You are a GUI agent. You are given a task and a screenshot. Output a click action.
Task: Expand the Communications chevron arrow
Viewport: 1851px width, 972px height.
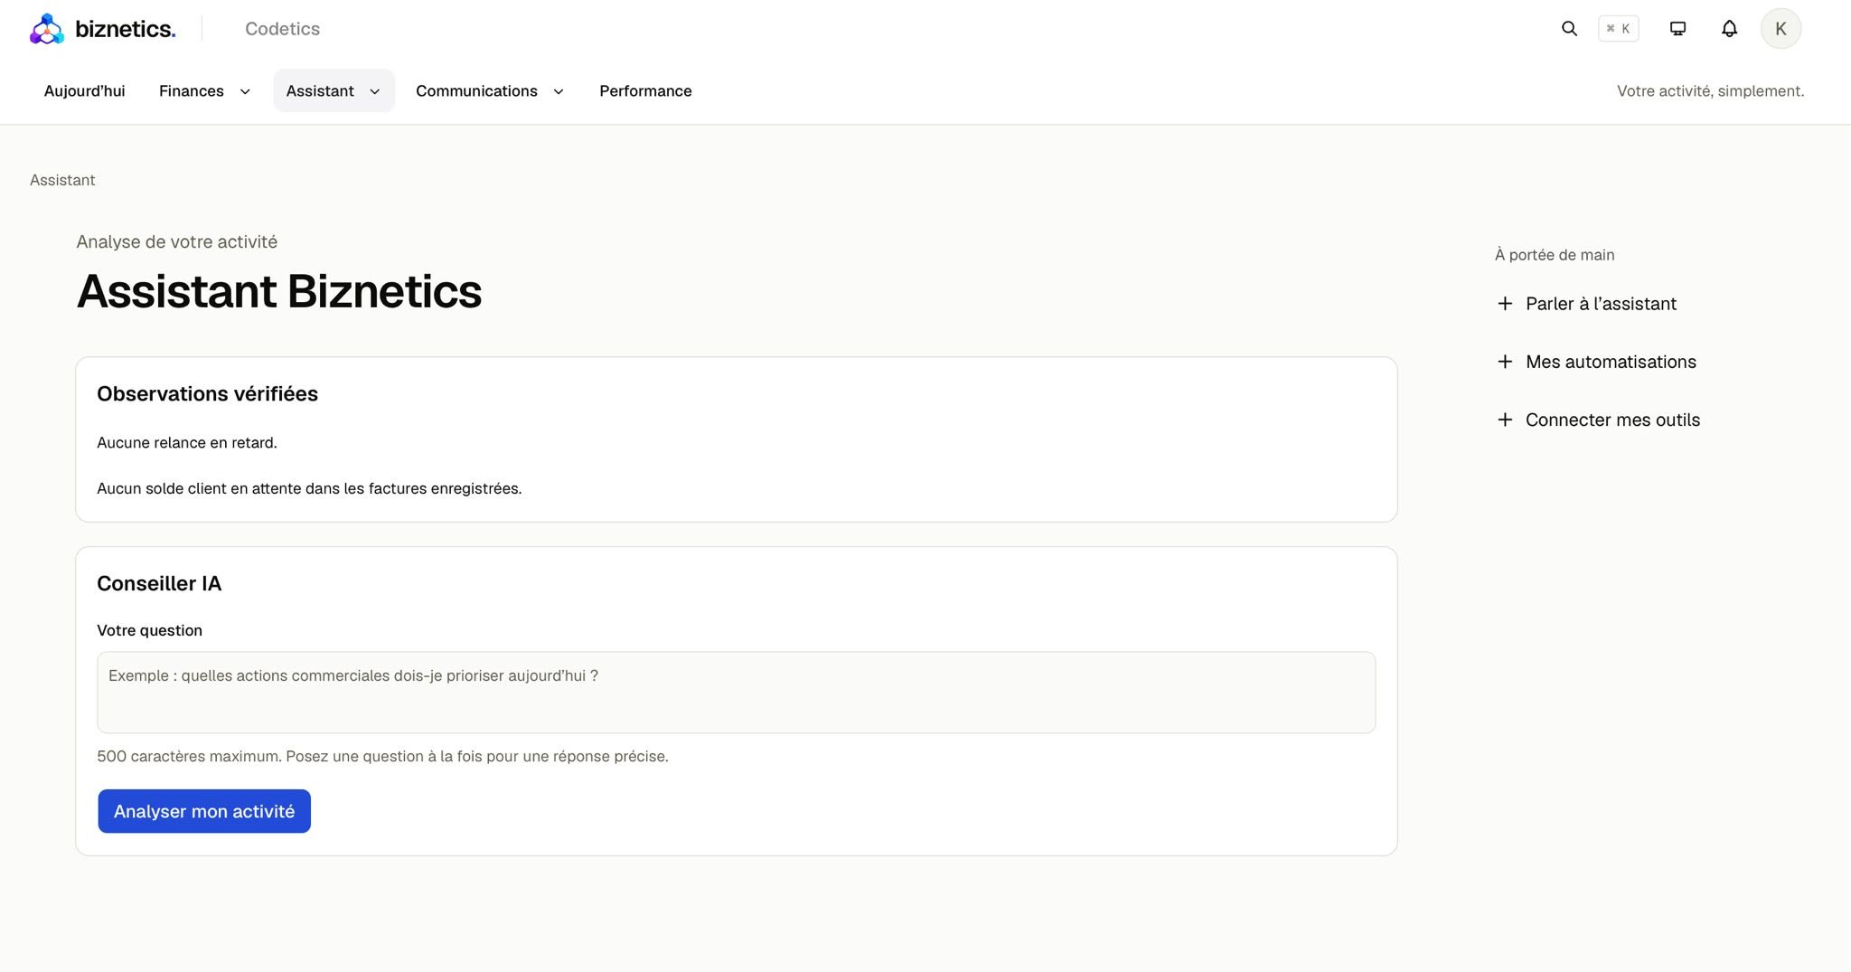point(558,91)
